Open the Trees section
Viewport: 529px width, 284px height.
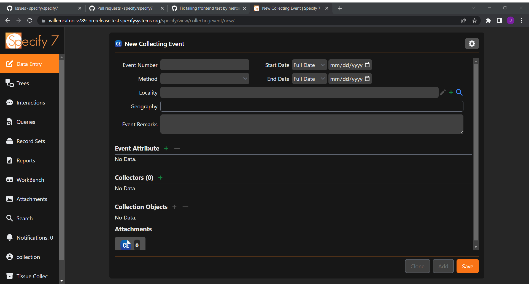click(x=22, y=83)
